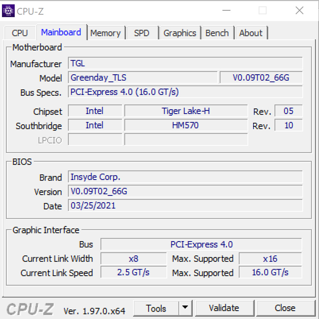Click the chipset Rev. 05 value
The image size is (319, 319).
(x=288, y=111)
